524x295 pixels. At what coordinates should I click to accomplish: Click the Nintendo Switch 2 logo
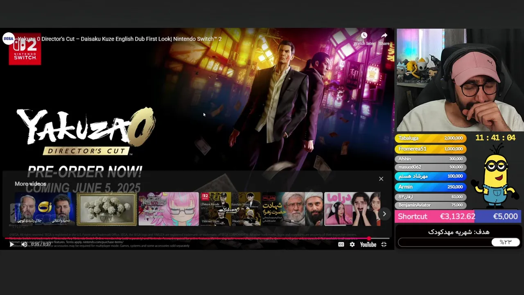tap(25, 50)
